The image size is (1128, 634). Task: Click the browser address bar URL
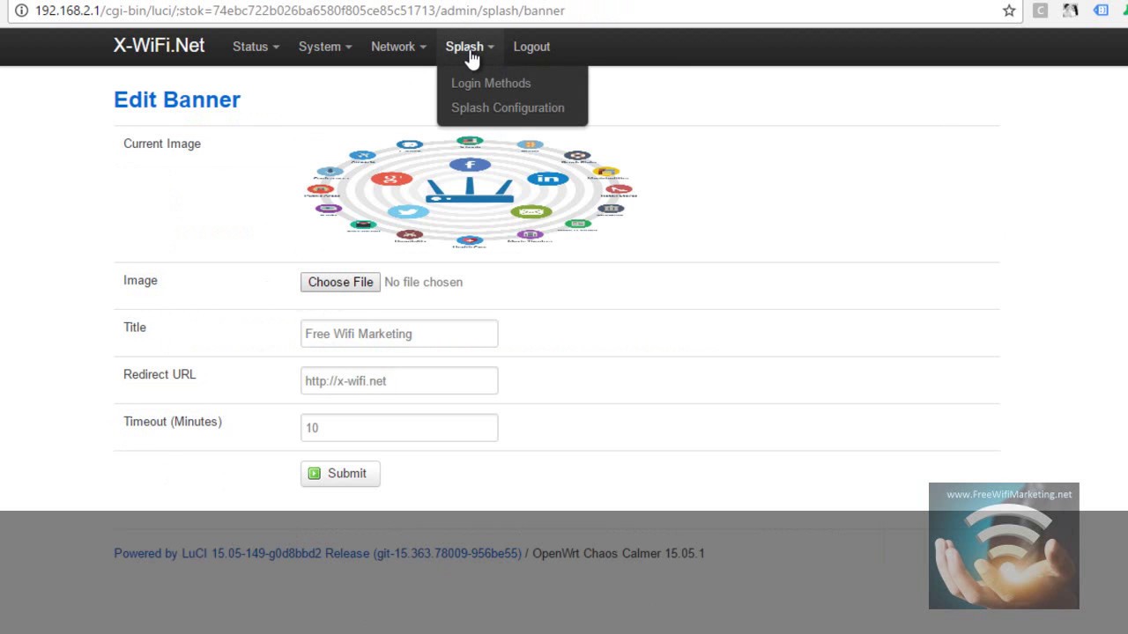coord(300,11)
